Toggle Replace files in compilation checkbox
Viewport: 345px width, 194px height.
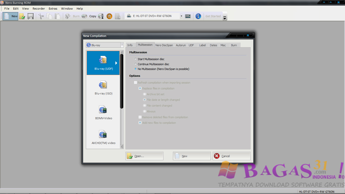[140, 88]
